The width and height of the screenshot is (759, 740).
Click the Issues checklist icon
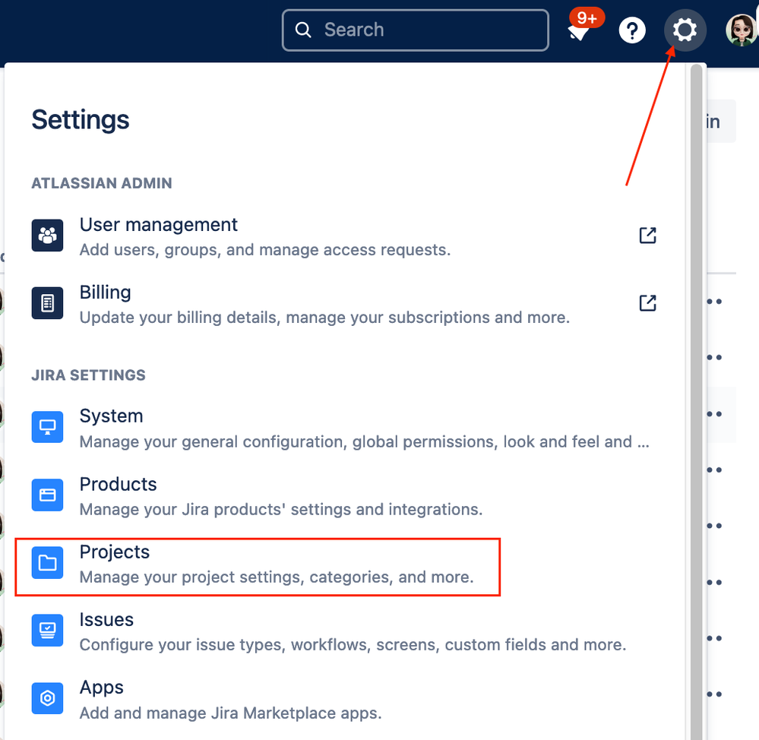[47, 630]
